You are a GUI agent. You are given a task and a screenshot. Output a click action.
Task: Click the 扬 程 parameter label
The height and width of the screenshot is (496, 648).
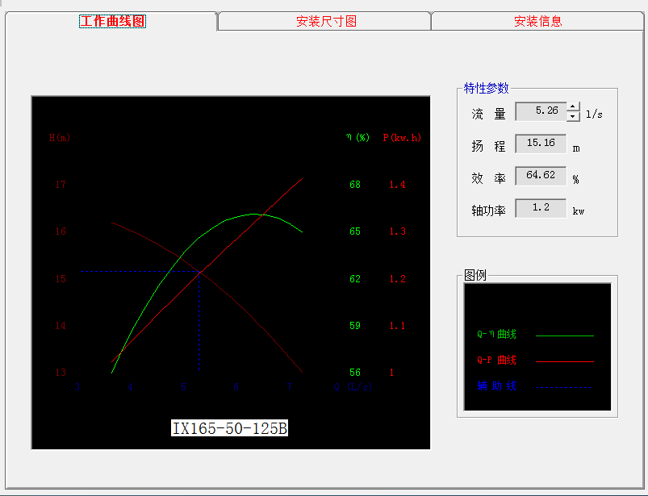click(x=488, y=146)
